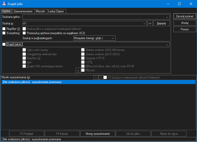Click the >> button next to search path
Viewport: 197px width, 142px height.
[x=150, y=23]
